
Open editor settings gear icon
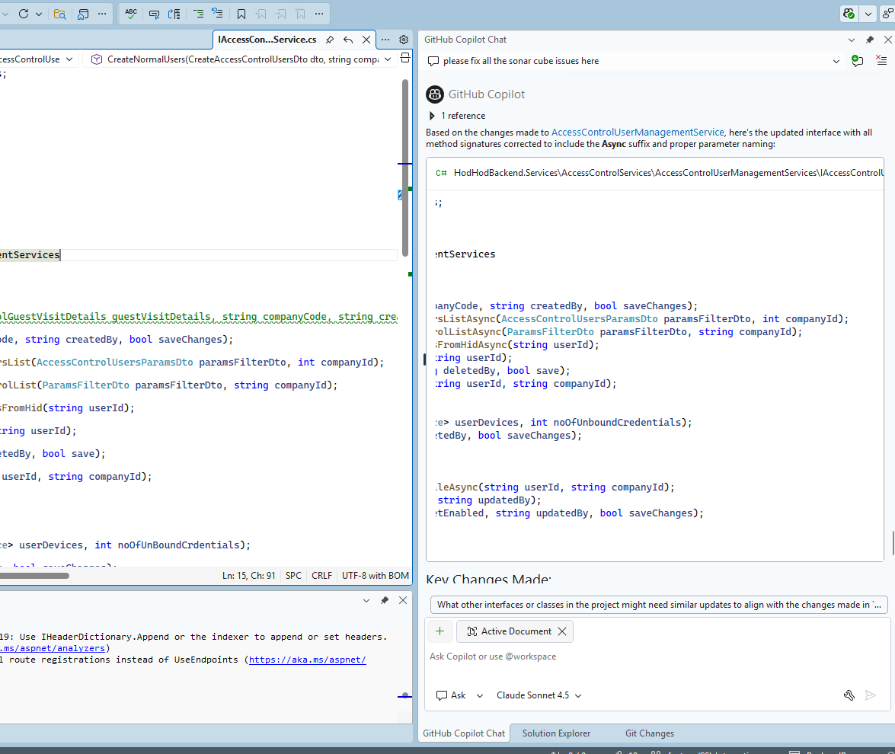click(404, 40)
